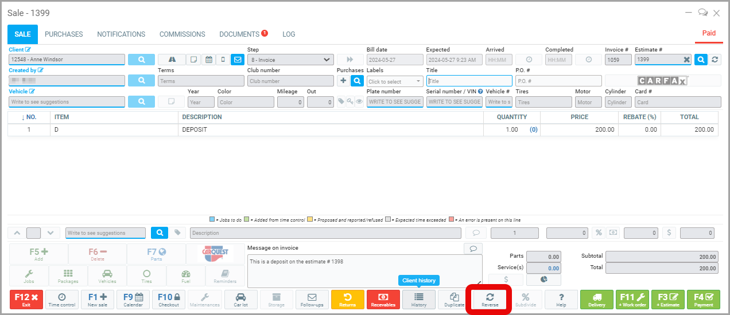Click the email envelope icon beside client
Viewport: 730px width, 315px height.
tap(238, 60)
